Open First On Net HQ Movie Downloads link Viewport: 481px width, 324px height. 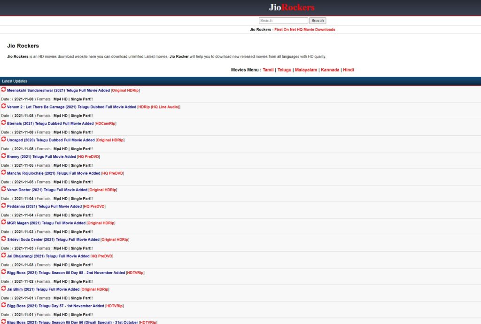tap(304, 30)
